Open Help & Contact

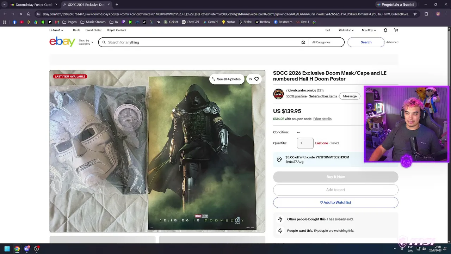(x=116, y=30)
